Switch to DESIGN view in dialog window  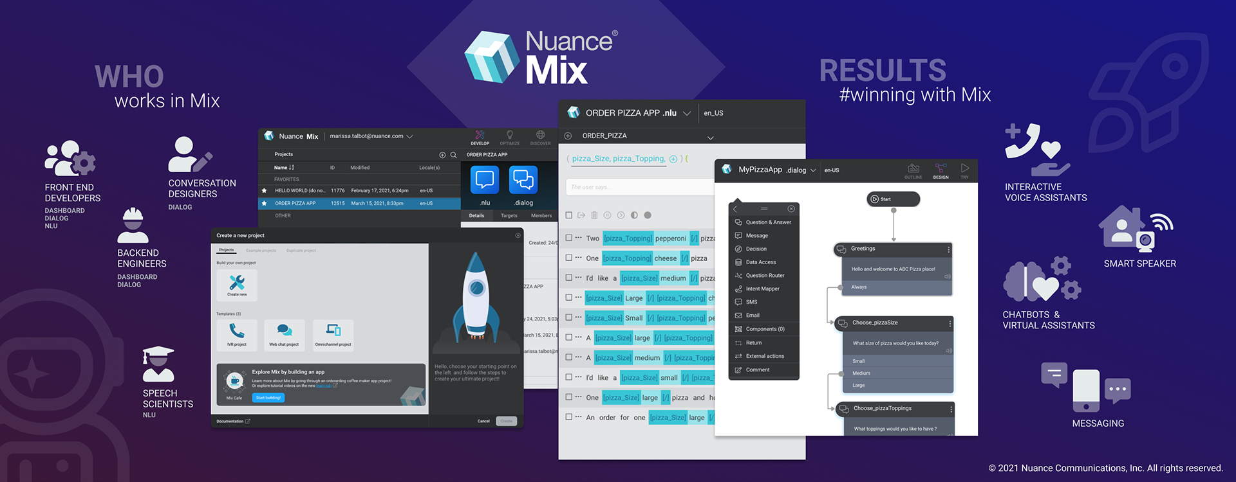coord(941,171)
